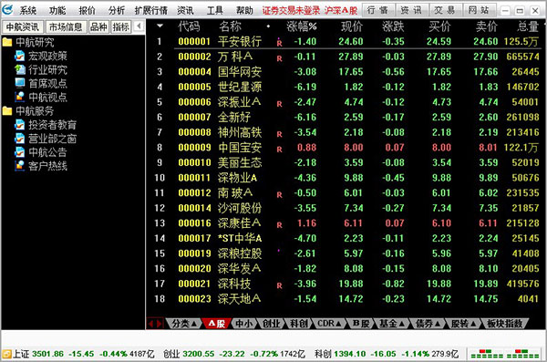Click the 中航研究 folder icon

[x=7, y=43]
